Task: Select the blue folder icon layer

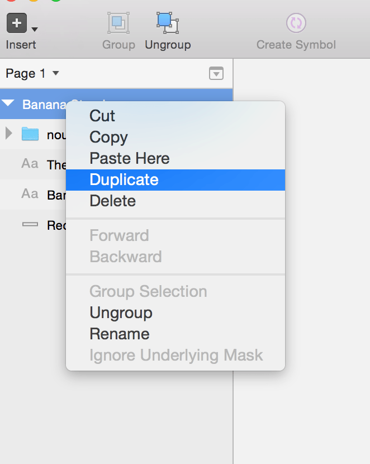Action: click(30, 134)
